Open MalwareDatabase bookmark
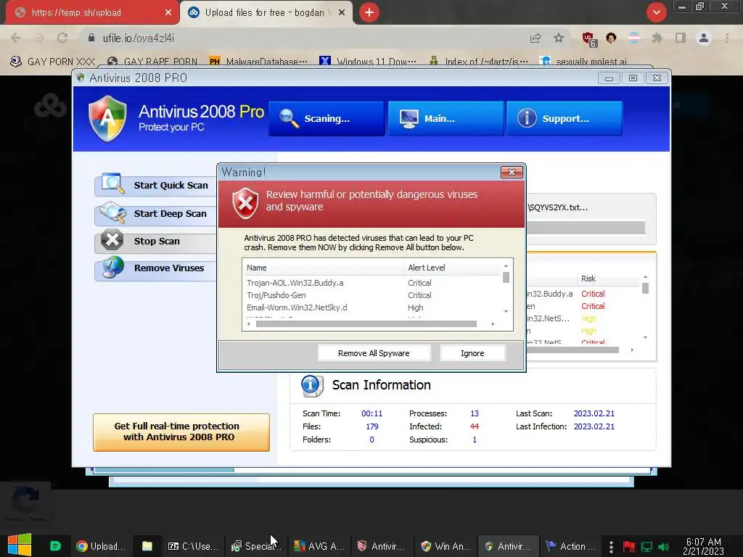Viewport: 743px width, 557px height. click(258, 62)
